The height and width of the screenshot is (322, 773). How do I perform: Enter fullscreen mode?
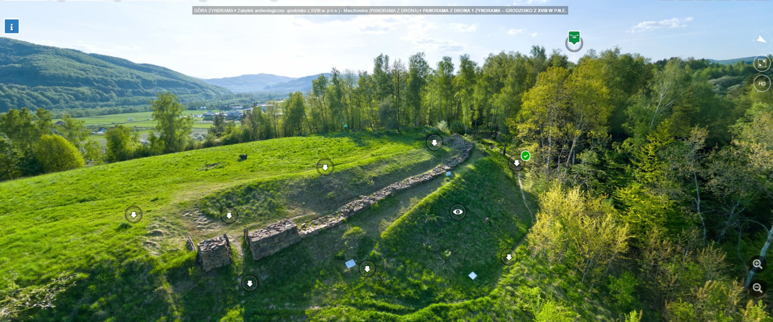point(761,63)
